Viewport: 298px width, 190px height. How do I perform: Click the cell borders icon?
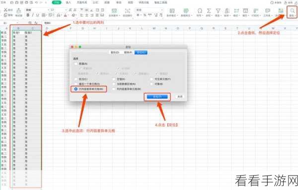click(x=44, y=15)
